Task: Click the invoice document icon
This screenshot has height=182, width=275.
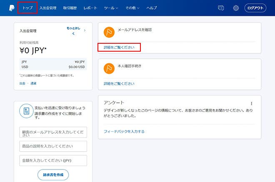Action: pyautogui.click(x=26, y=111)
